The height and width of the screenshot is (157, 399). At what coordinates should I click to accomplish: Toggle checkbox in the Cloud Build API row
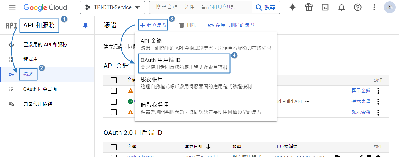(x=114, y=102)
